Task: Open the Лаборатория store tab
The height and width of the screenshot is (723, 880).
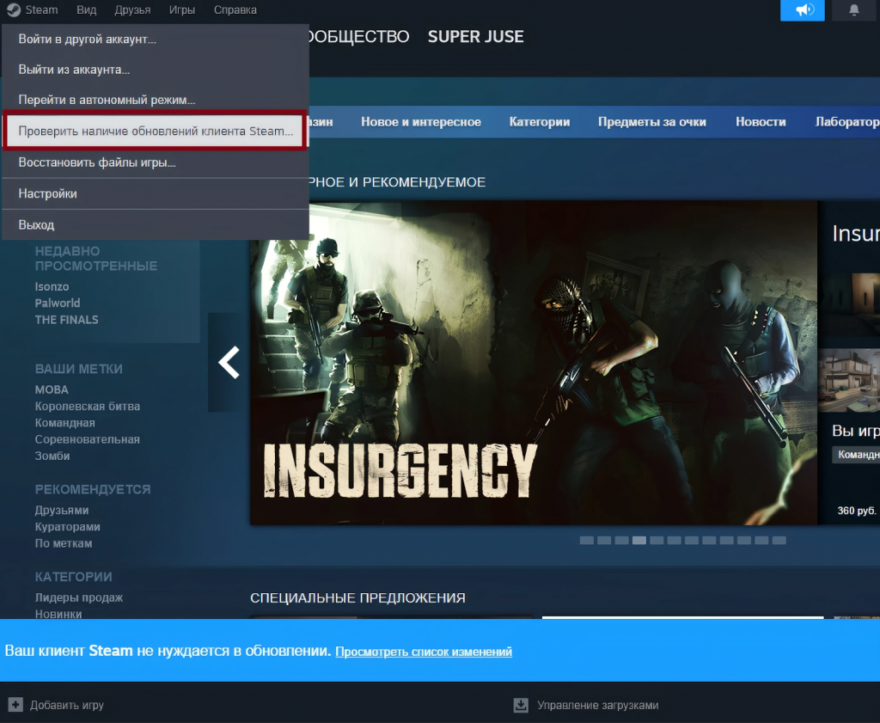Action: pyautogui.click(x=846, y=122)
